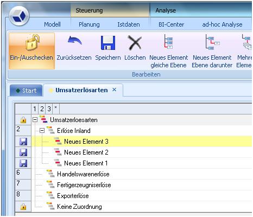Image resolution: width=253 pixels, height=217 pixels.
Task: Click save icon beside Neues Element 3
Action: tap(23, 142)
